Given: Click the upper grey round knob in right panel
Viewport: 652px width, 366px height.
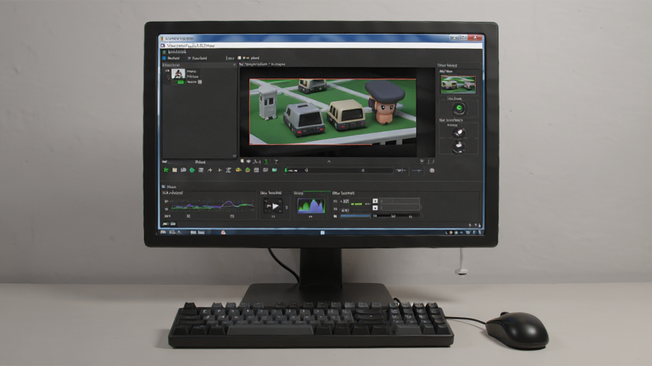Looking at the screenshot, I should (x=458, y=133).
